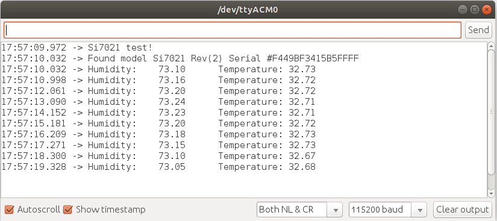
Task: Click temperature value 32.68
Action: 302,167
